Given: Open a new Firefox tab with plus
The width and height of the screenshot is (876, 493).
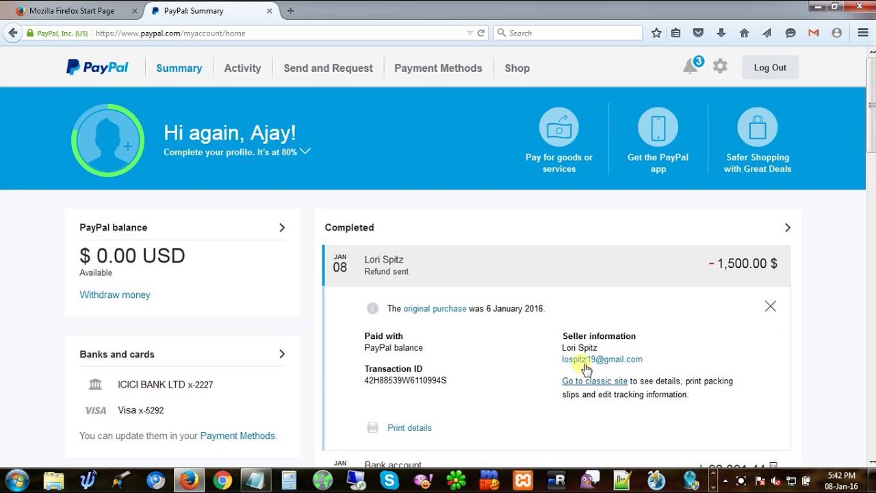Looking at the screenshot, I should pyautogui.click(x=291, y=11).
